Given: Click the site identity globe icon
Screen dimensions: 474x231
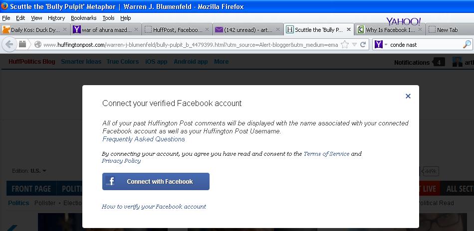Looking at the screenshot, I should pos(37,44).
